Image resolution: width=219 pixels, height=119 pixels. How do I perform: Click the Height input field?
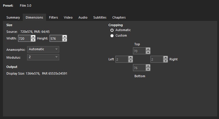pos(56,38)
